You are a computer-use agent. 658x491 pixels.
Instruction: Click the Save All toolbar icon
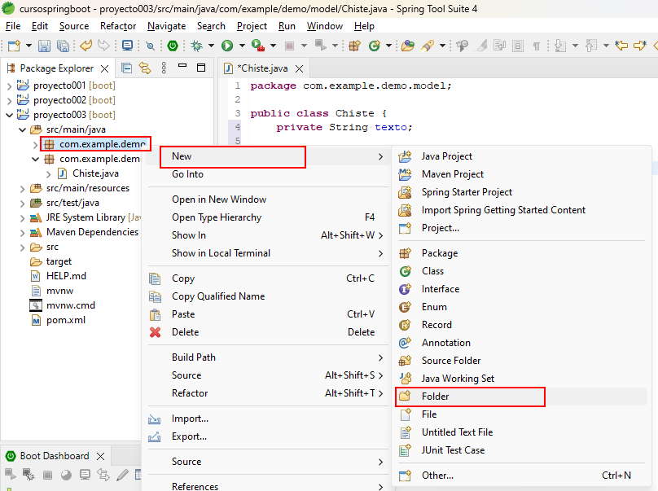tap(63, 46)
